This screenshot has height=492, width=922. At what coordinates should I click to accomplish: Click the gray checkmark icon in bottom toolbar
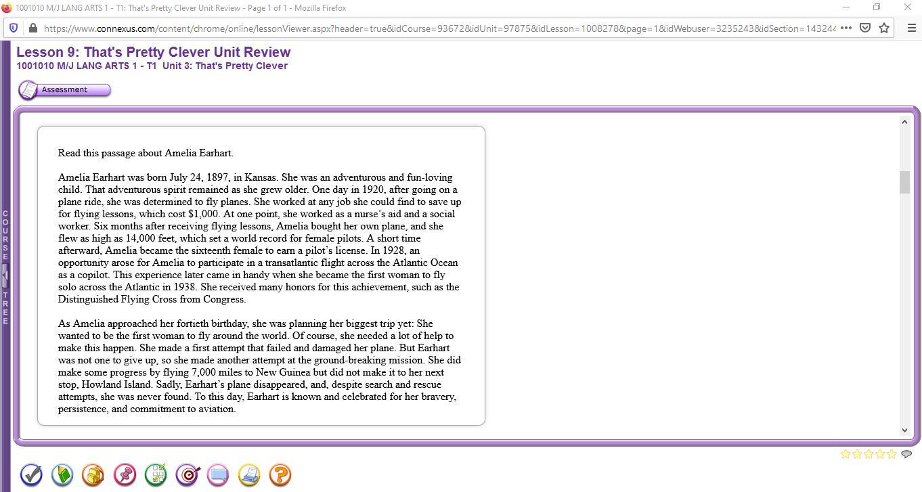pos(31,475)
